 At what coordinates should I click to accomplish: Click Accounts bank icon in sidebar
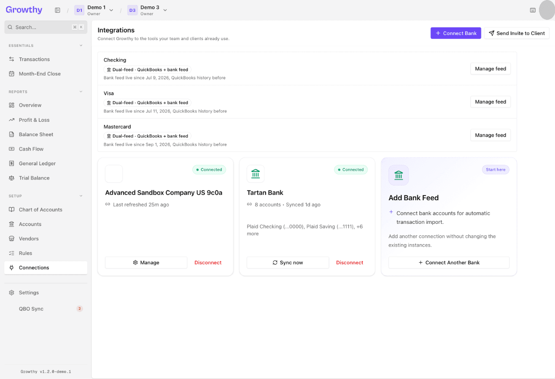[12, 224]
